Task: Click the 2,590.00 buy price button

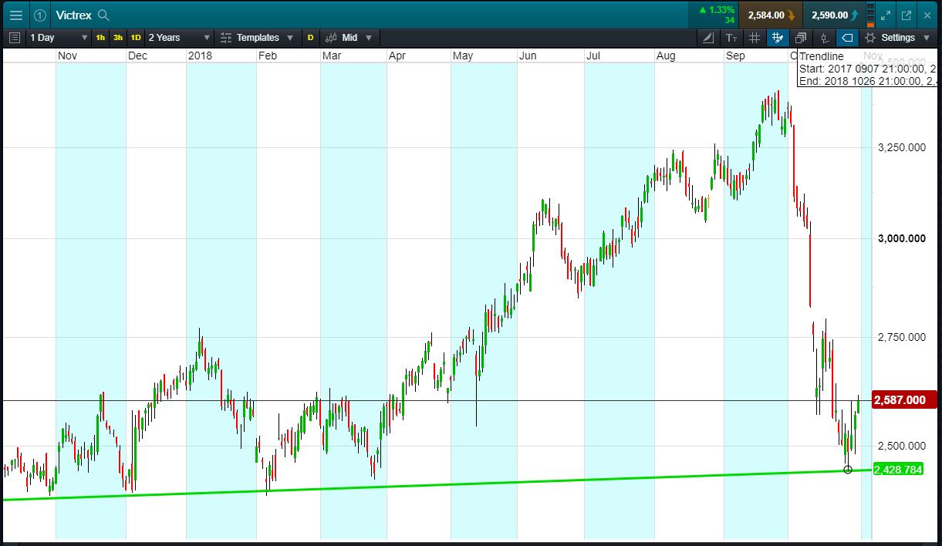Action: tap(833, 15)
